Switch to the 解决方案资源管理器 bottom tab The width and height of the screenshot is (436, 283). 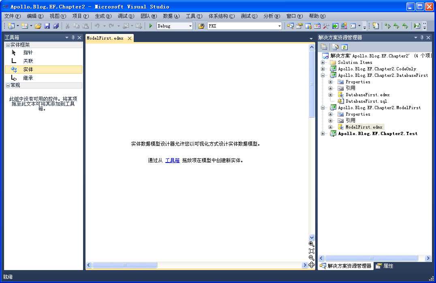click(x=346, y=266)
